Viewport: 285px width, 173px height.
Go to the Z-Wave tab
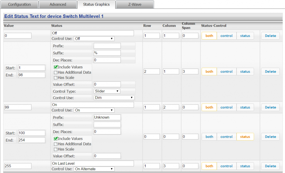click(x=135, y=5)
